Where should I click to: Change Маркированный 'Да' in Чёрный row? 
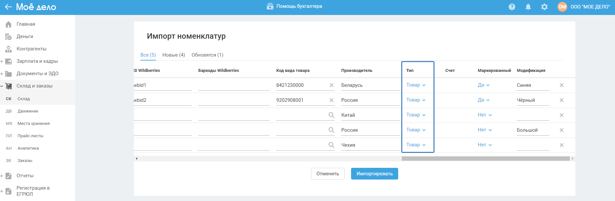(x=483, y=100)
